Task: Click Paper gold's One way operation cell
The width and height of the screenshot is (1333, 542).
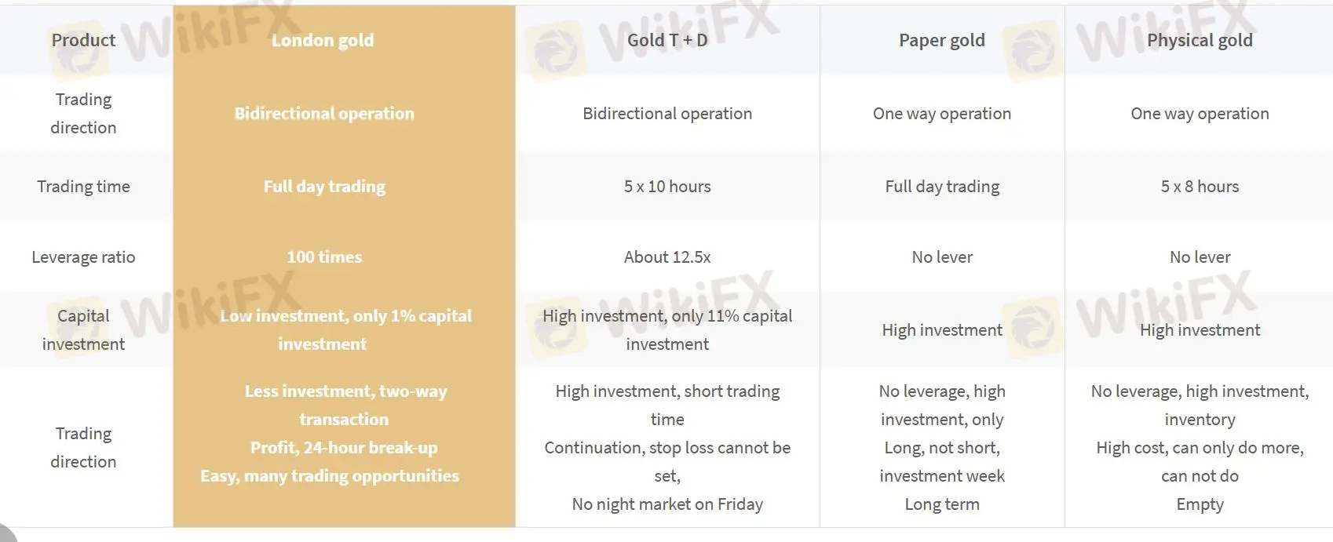Action: (941, 114)
